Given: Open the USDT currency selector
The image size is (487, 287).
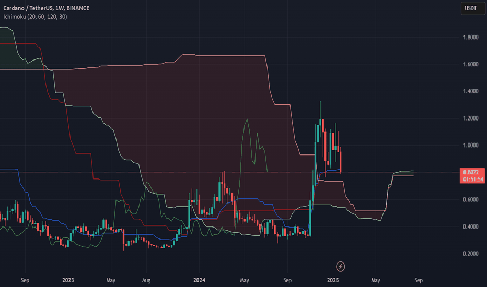Looking at the screenshot, I should (473, 8).
